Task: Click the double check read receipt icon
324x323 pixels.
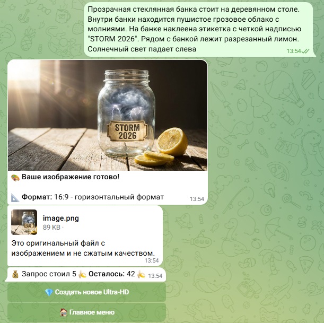Action: coord(305,51)
